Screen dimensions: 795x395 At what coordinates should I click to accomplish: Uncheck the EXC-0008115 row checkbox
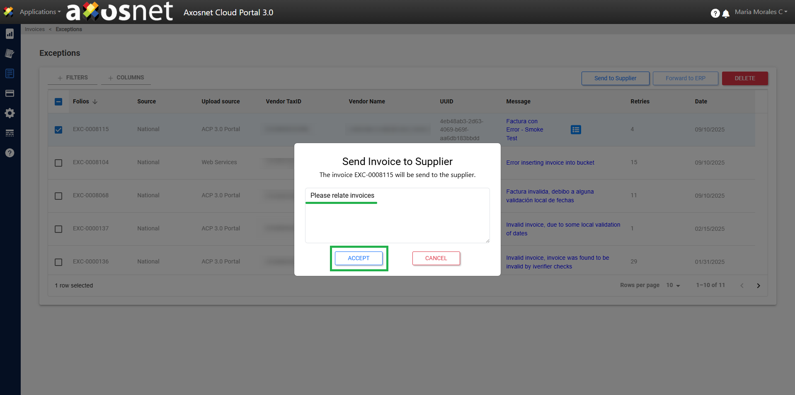tap(58, 130)
